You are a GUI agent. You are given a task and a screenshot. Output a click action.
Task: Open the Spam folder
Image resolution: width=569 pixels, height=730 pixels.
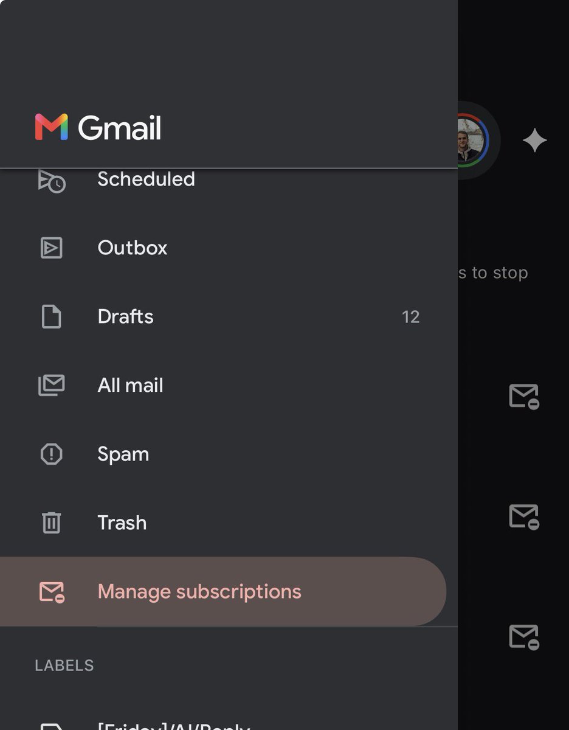tap(229, 454)
